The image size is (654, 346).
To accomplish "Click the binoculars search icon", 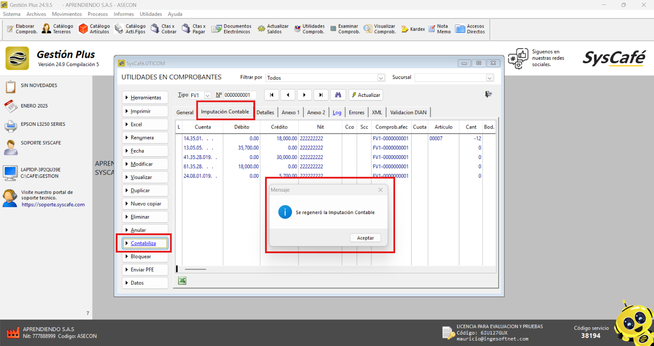I will [x=338, y=95].
